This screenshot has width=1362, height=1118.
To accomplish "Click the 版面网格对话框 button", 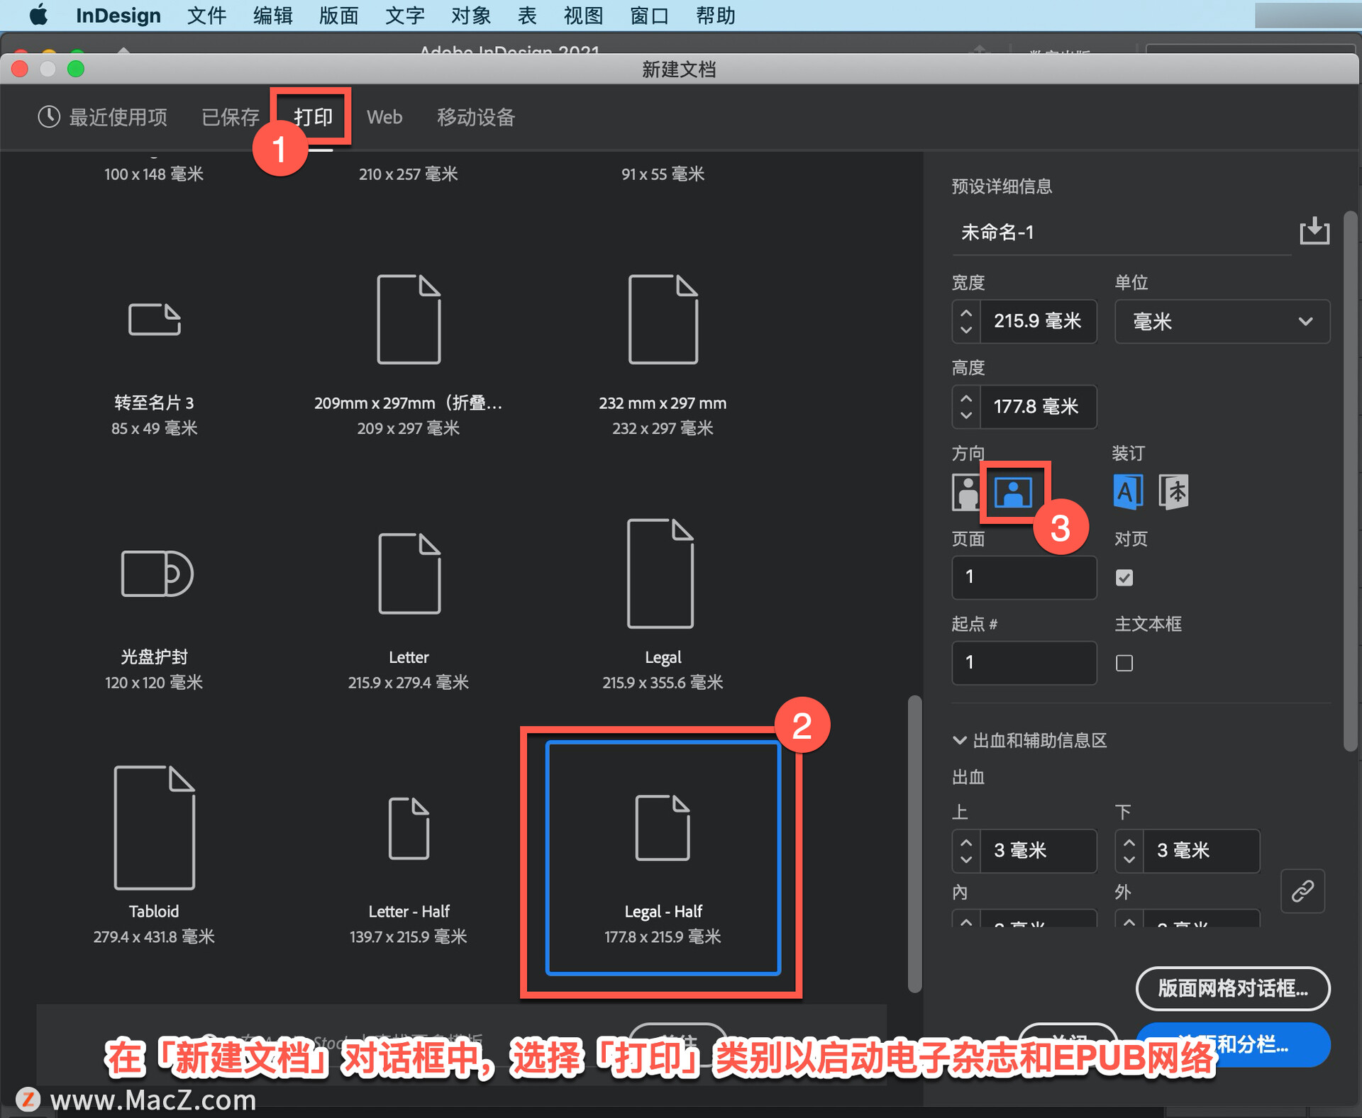I will (1232, 988).
